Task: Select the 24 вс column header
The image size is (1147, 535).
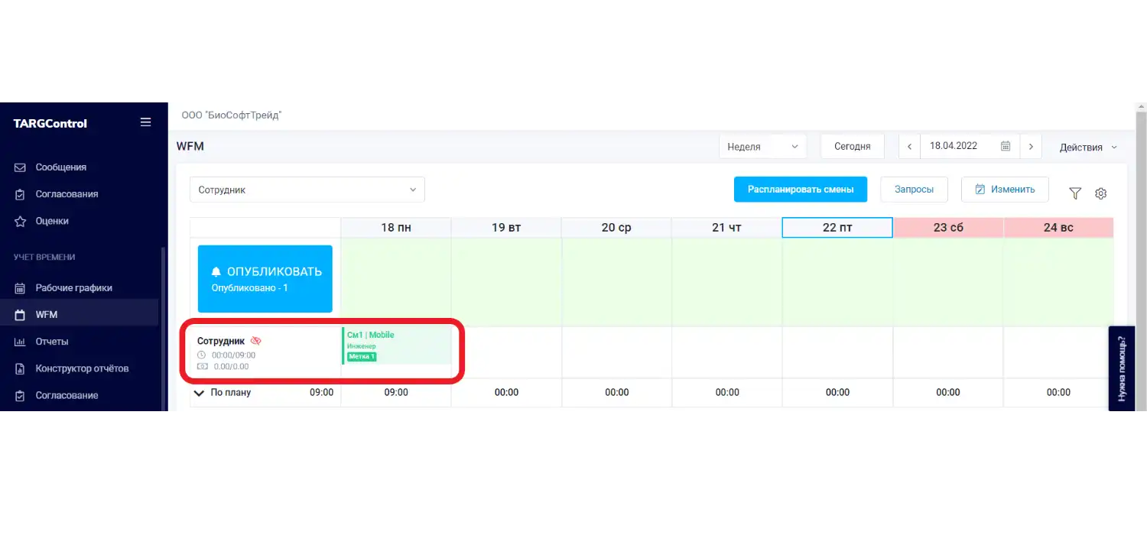Action: click(x=1058, y=228)
